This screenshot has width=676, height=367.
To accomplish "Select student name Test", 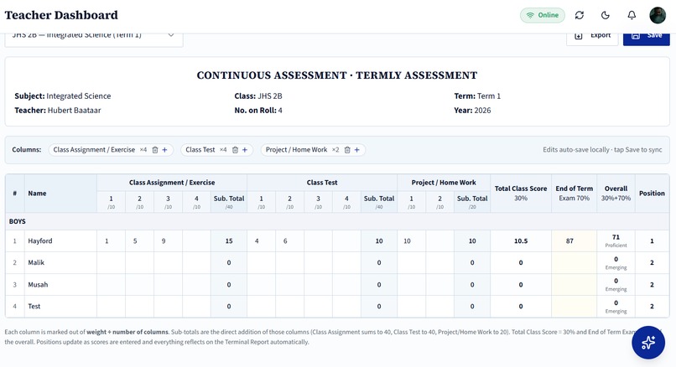I will [34, 307].
